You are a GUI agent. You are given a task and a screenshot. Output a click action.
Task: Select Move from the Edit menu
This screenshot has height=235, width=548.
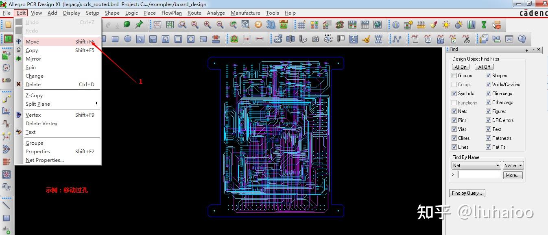(32, 41)
